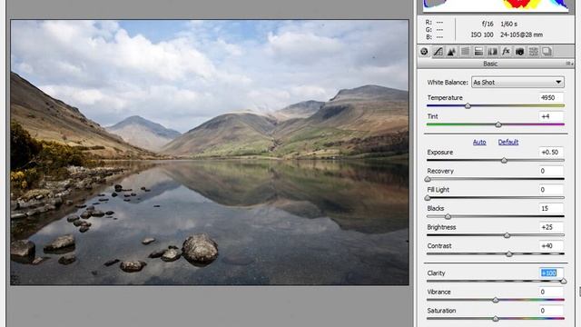The image size is (581, 327).
Task: Click the Tint value field +4
Action: (x=551, y=116)
